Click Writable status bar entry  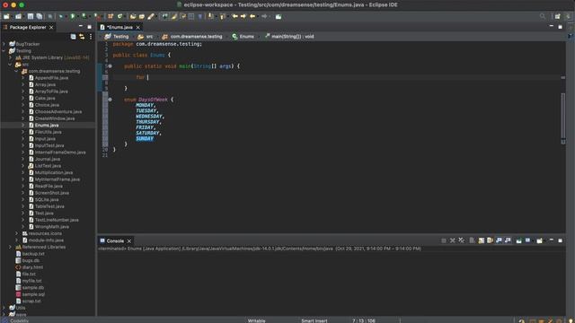(x=256, y=320)
